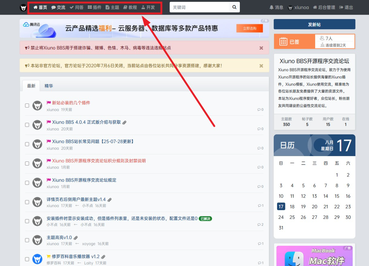Viewport: 369px width, 266px height.
Task: Check the box for 积分规则及封禁说明 thread
Action: coord(27,164)
